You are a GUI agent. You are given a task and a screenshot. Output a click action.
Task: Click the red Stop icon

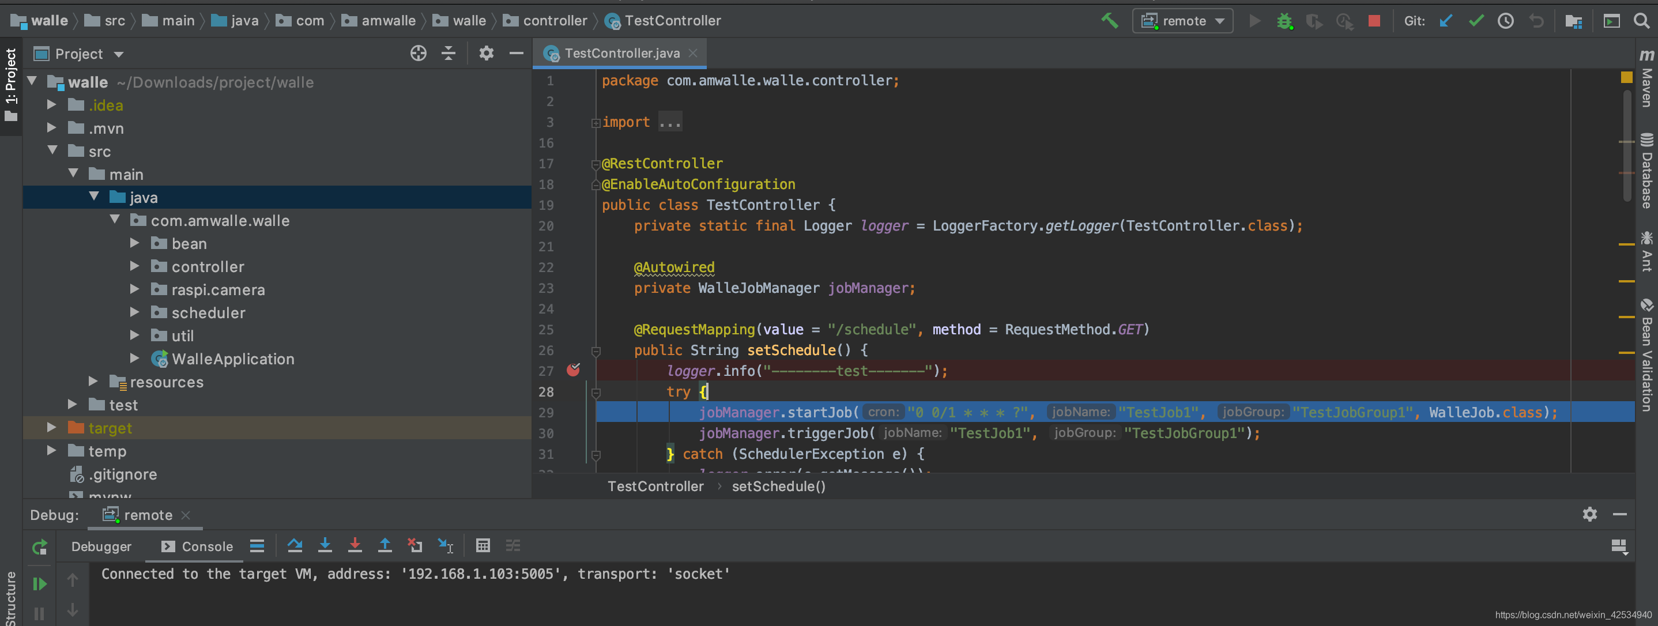tap(1374, 21)
